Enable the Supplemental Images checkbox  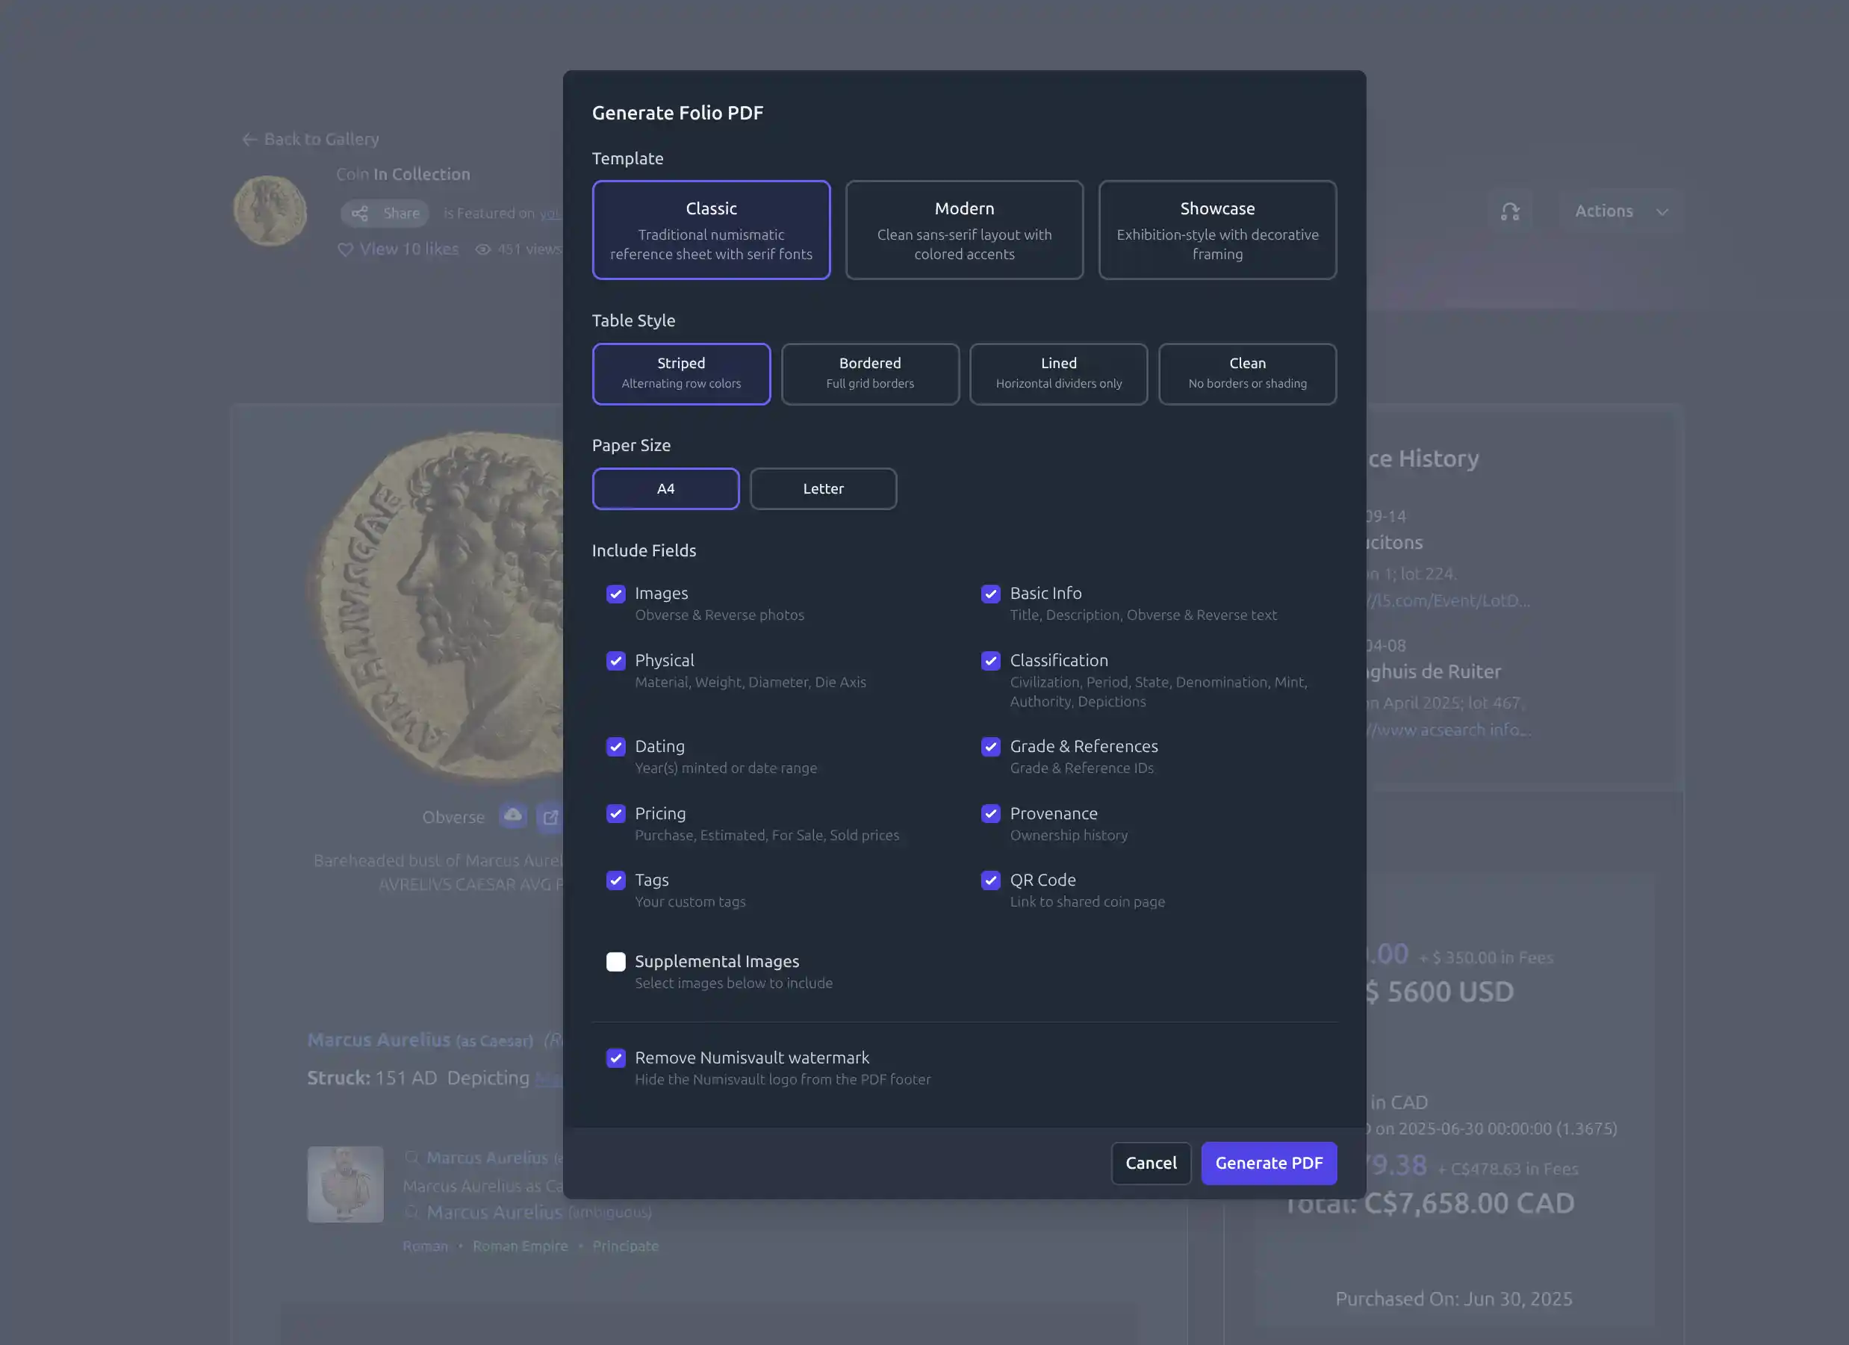(x=615, y=962)
